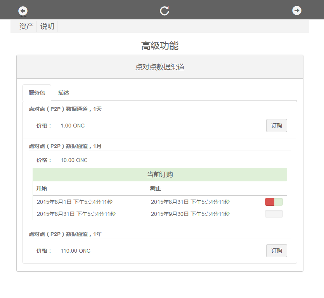Switch to the 描述 tab
Viewport: 324px width, 298px height.
(x=64, y=93)
